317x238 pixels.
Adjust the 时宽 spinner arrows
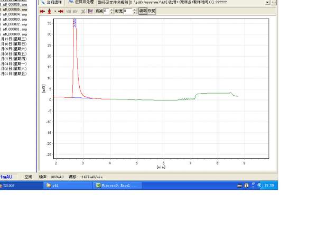135,11
